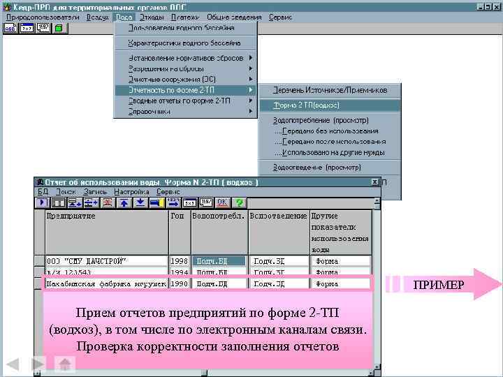This screenshot has width=503, height=377.
Task: Click the ПРИМЕР pink arrow button
Action: pos(444,284)
